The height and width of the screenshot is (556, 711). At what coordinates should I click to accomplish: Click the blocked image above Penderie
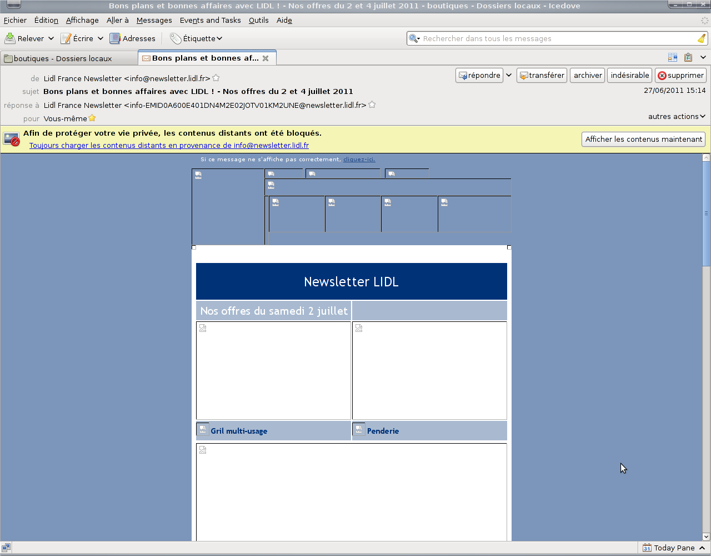[429, 370]
